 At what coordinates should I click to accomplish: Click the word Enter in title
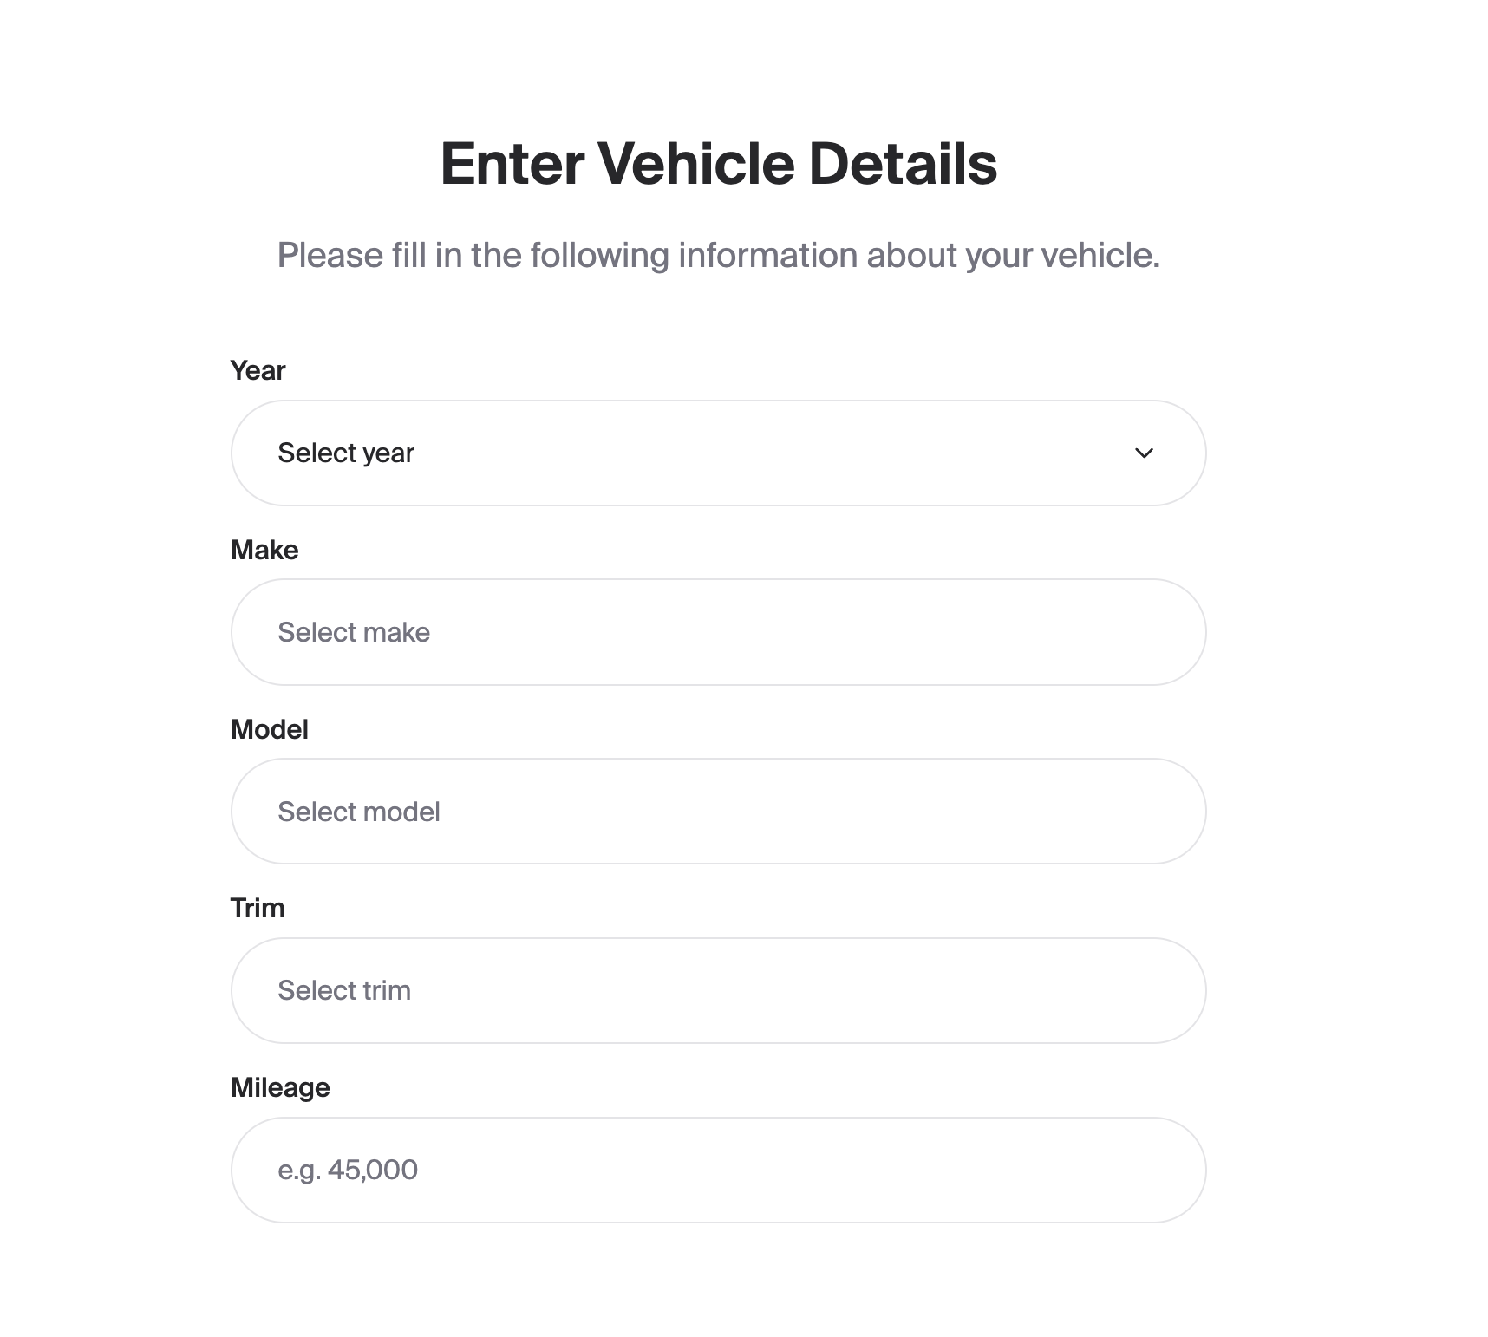(512, 163)
